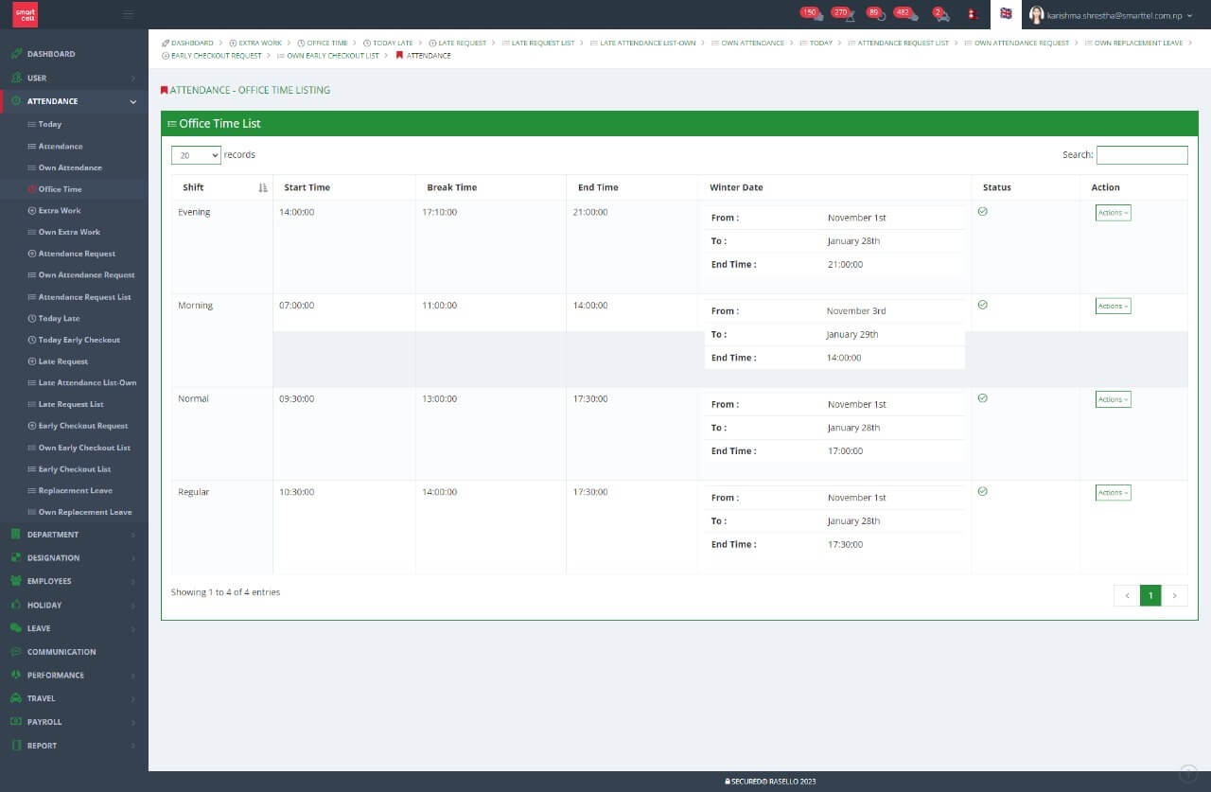Screen dimensions: 1211x792
Task: Open the notification icon with badge 150
Action: coord(812,14)
